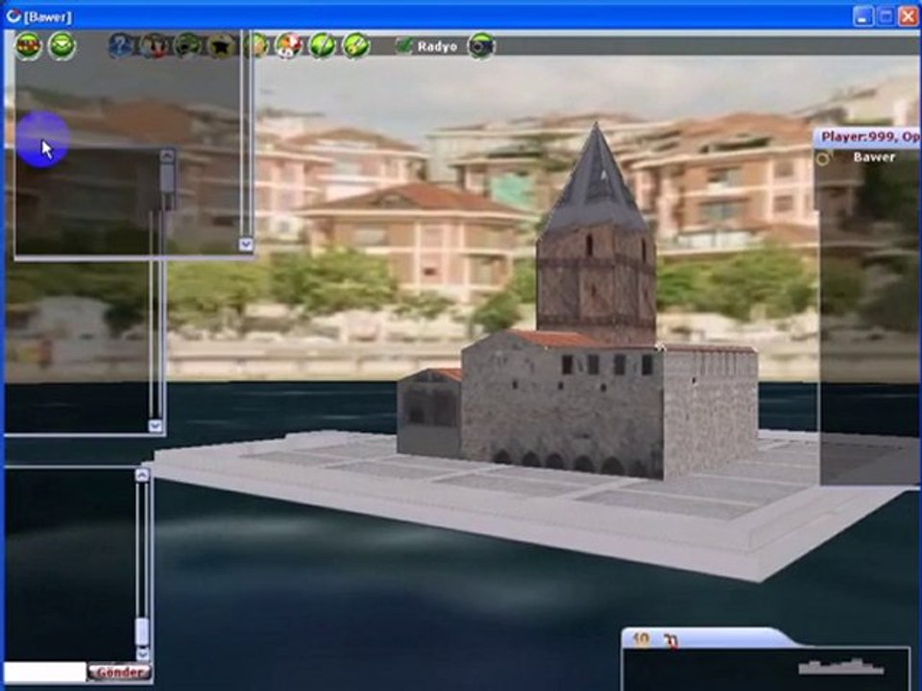
Task: Click the penguin icon in the bottom-right panel
Action: point(670,640)
